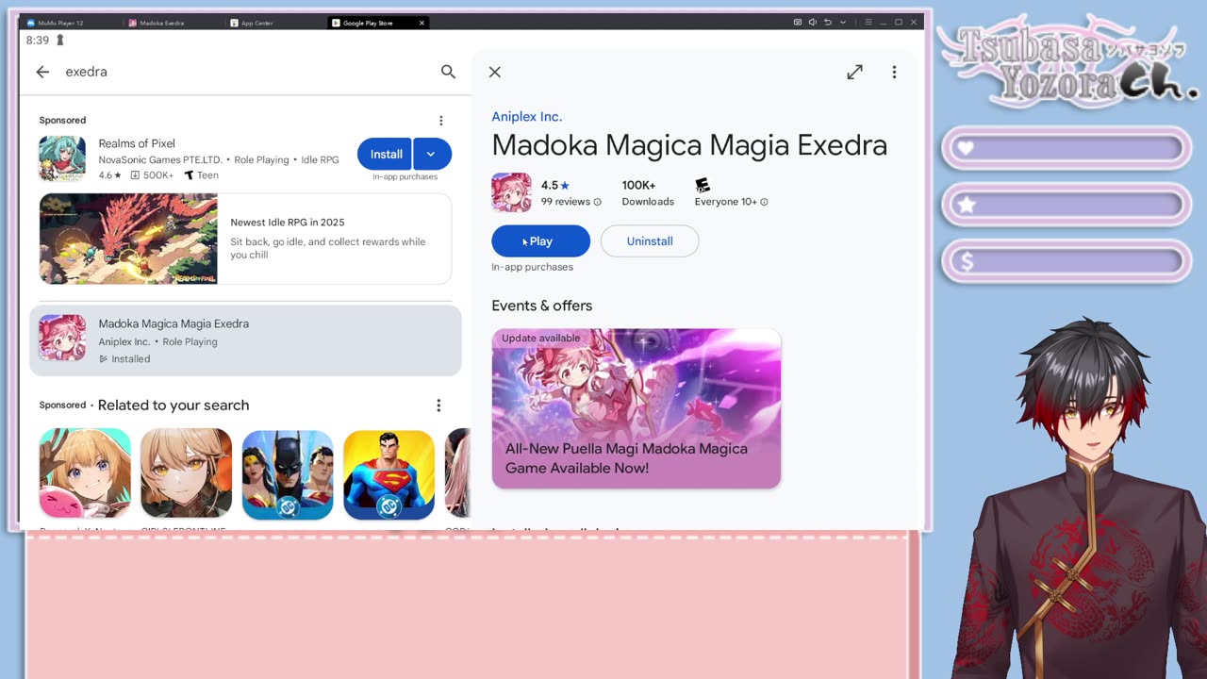Close the app details panel
This screenshot has height=679, width=1207.
(x=494, y=72)
